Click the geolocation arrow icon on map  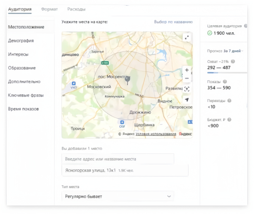[x=187, y=100]
